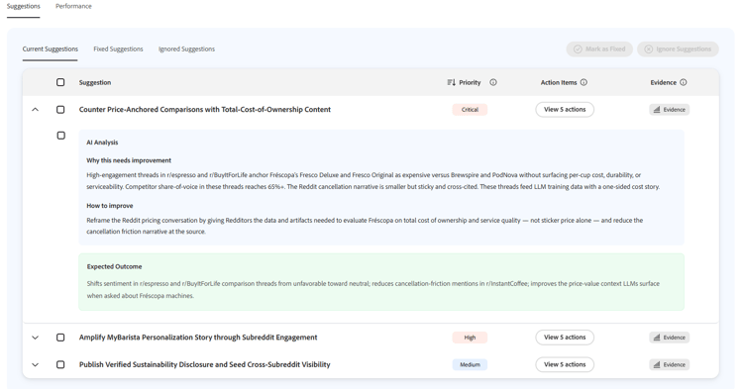The width and height of the screenshot is (743, 389).
Task: Open the Priority info icon
Action: pos(493,82)
